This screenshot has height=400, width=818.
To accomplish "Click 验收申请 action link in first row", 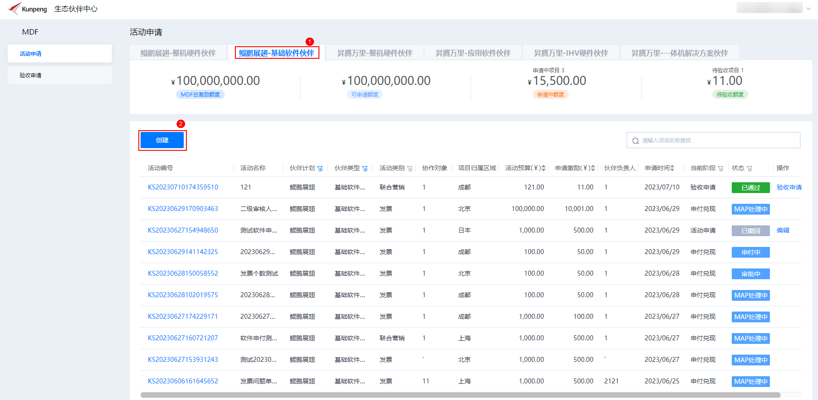I will pyautogui.click(x=789, y=187).
